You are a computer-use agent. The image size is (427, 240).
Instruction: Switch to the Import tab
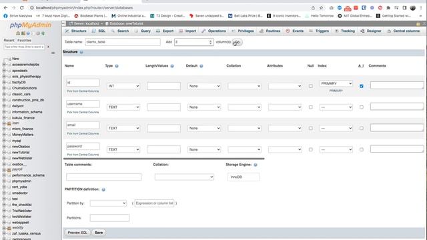(x=187, y=31)
